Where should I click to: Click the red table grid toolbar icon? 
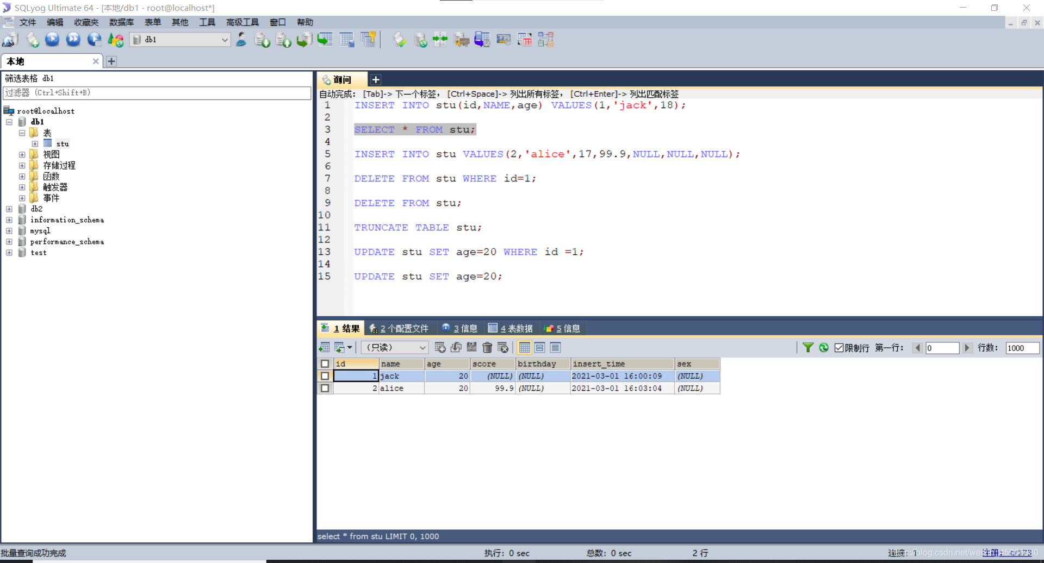(x=525, y=40)
